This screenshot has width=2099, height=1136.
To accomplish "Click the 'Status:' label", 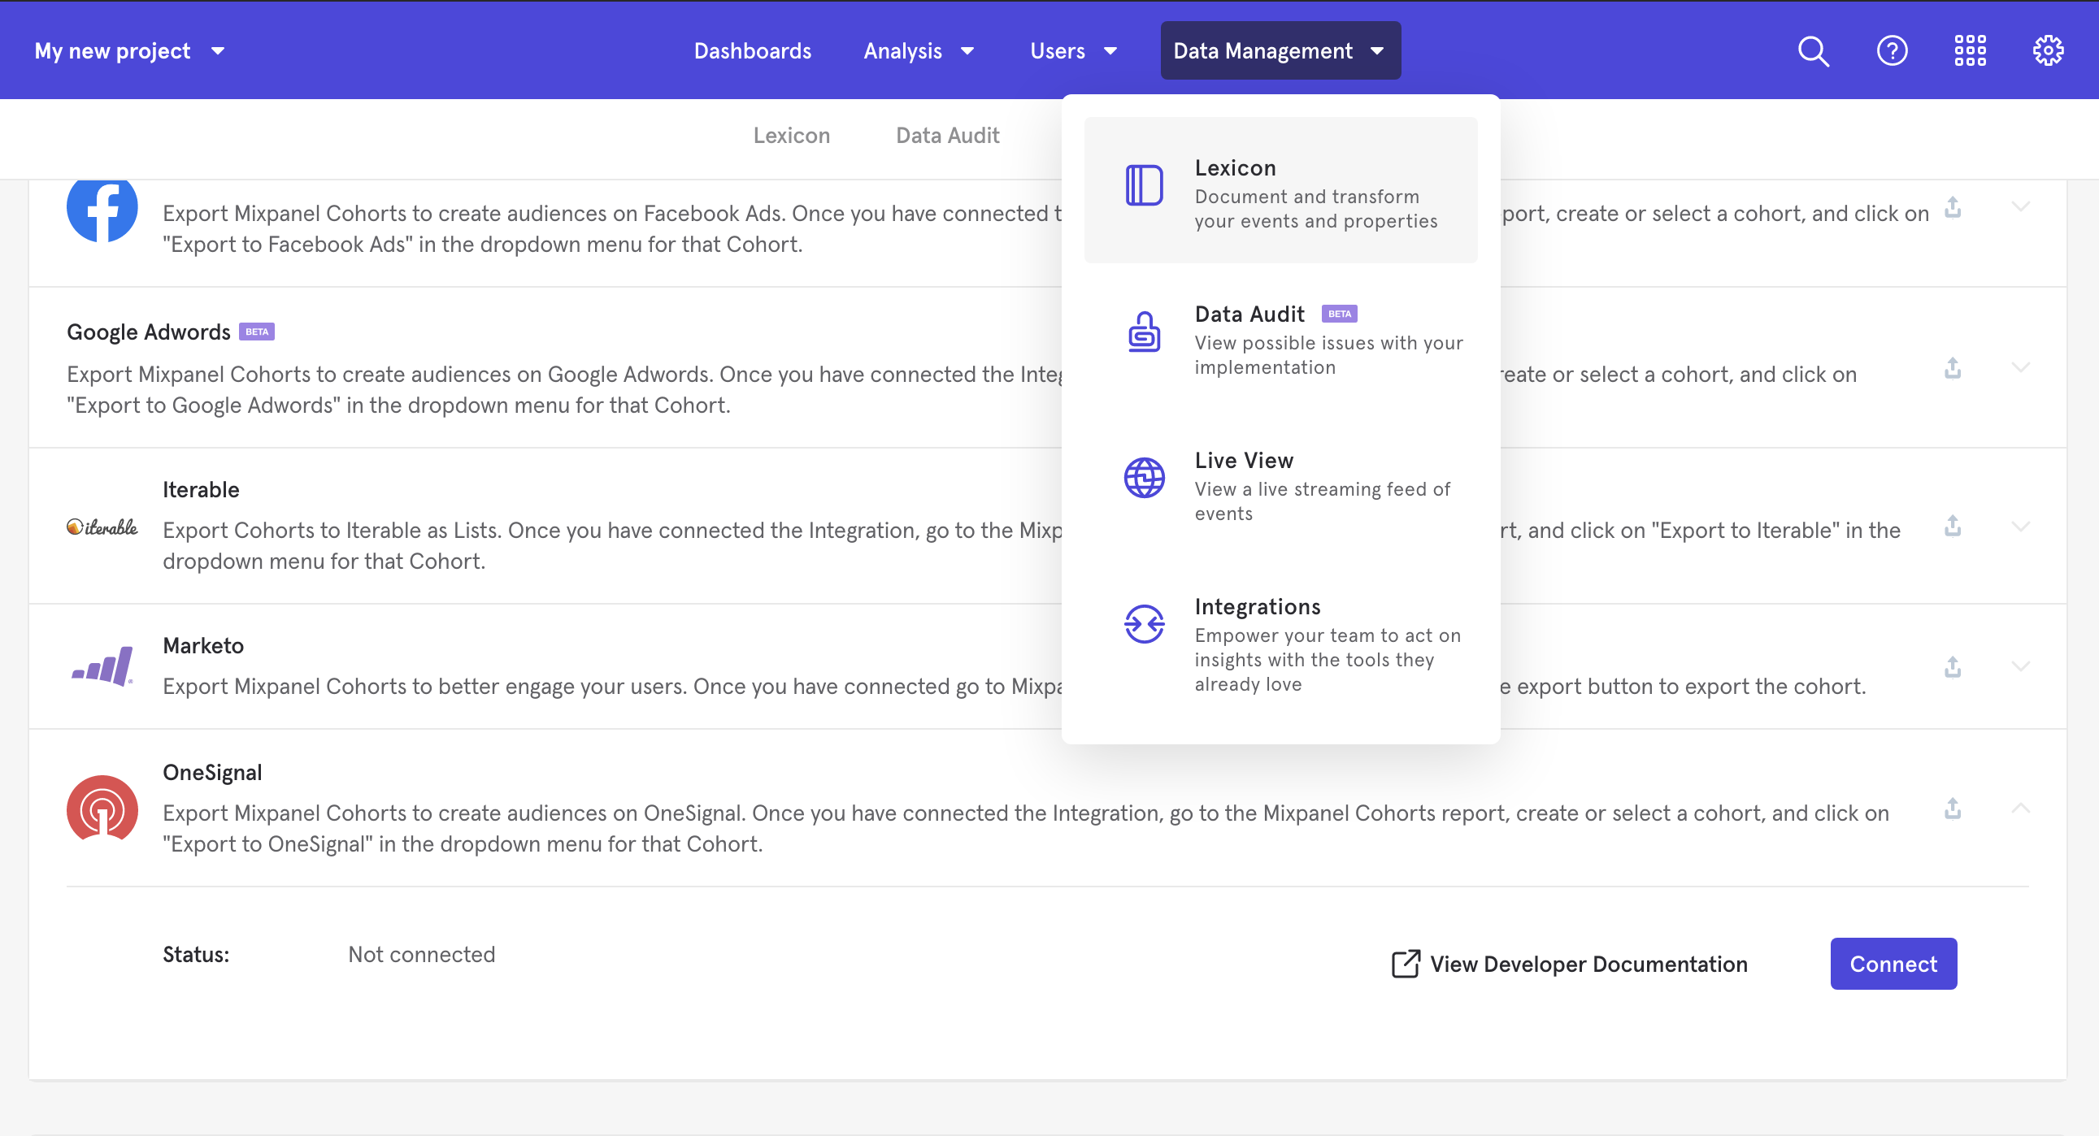I will 196,955.
